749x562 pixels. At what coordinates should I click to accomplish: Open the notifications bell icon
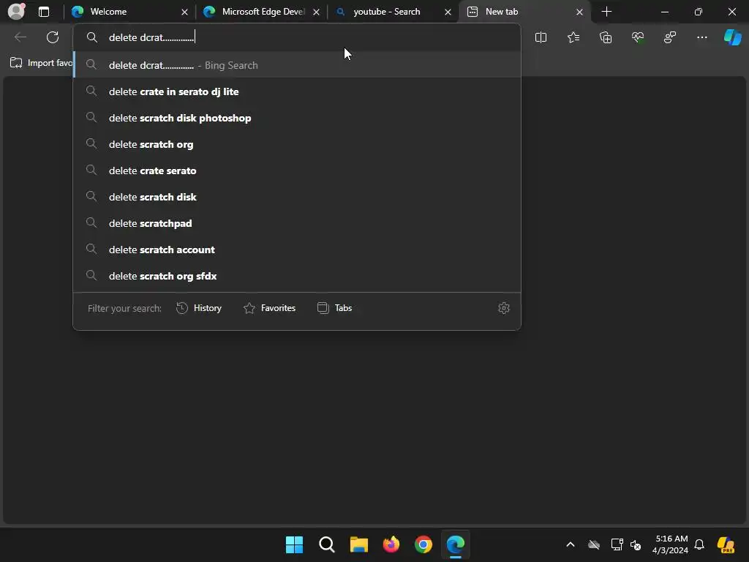pyautogui.click(x=699, y=544)
